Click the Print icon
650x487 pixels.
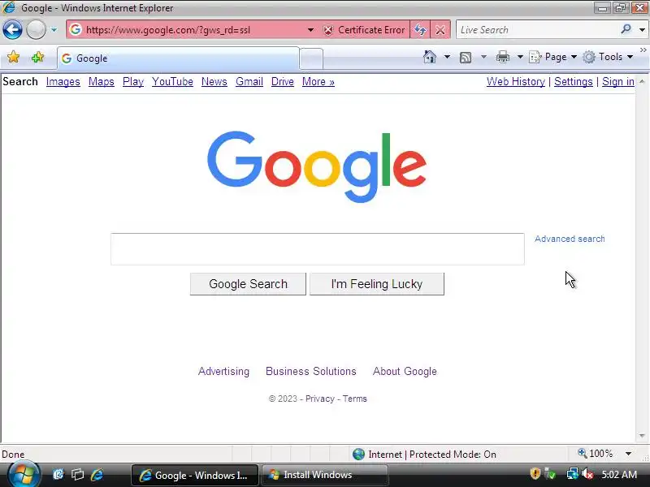point(502,57)
